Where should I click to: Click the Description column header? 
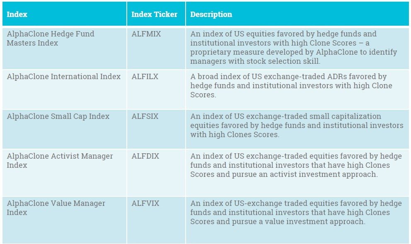pos(211,14)
